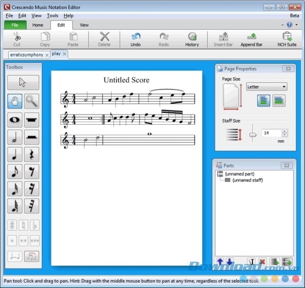Click the green File button

coord(15,25)
